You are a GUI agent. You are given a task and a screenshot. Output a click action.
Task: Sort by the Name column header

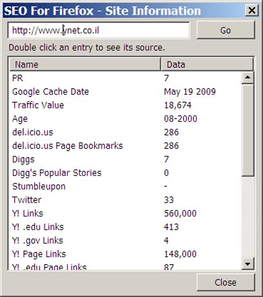[x=85, y=64]
